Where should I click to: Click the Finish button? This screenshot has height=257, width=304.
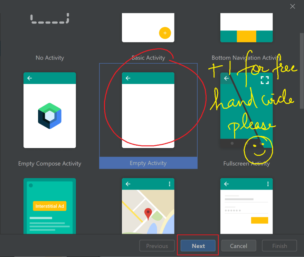click(x=279, y=246)
